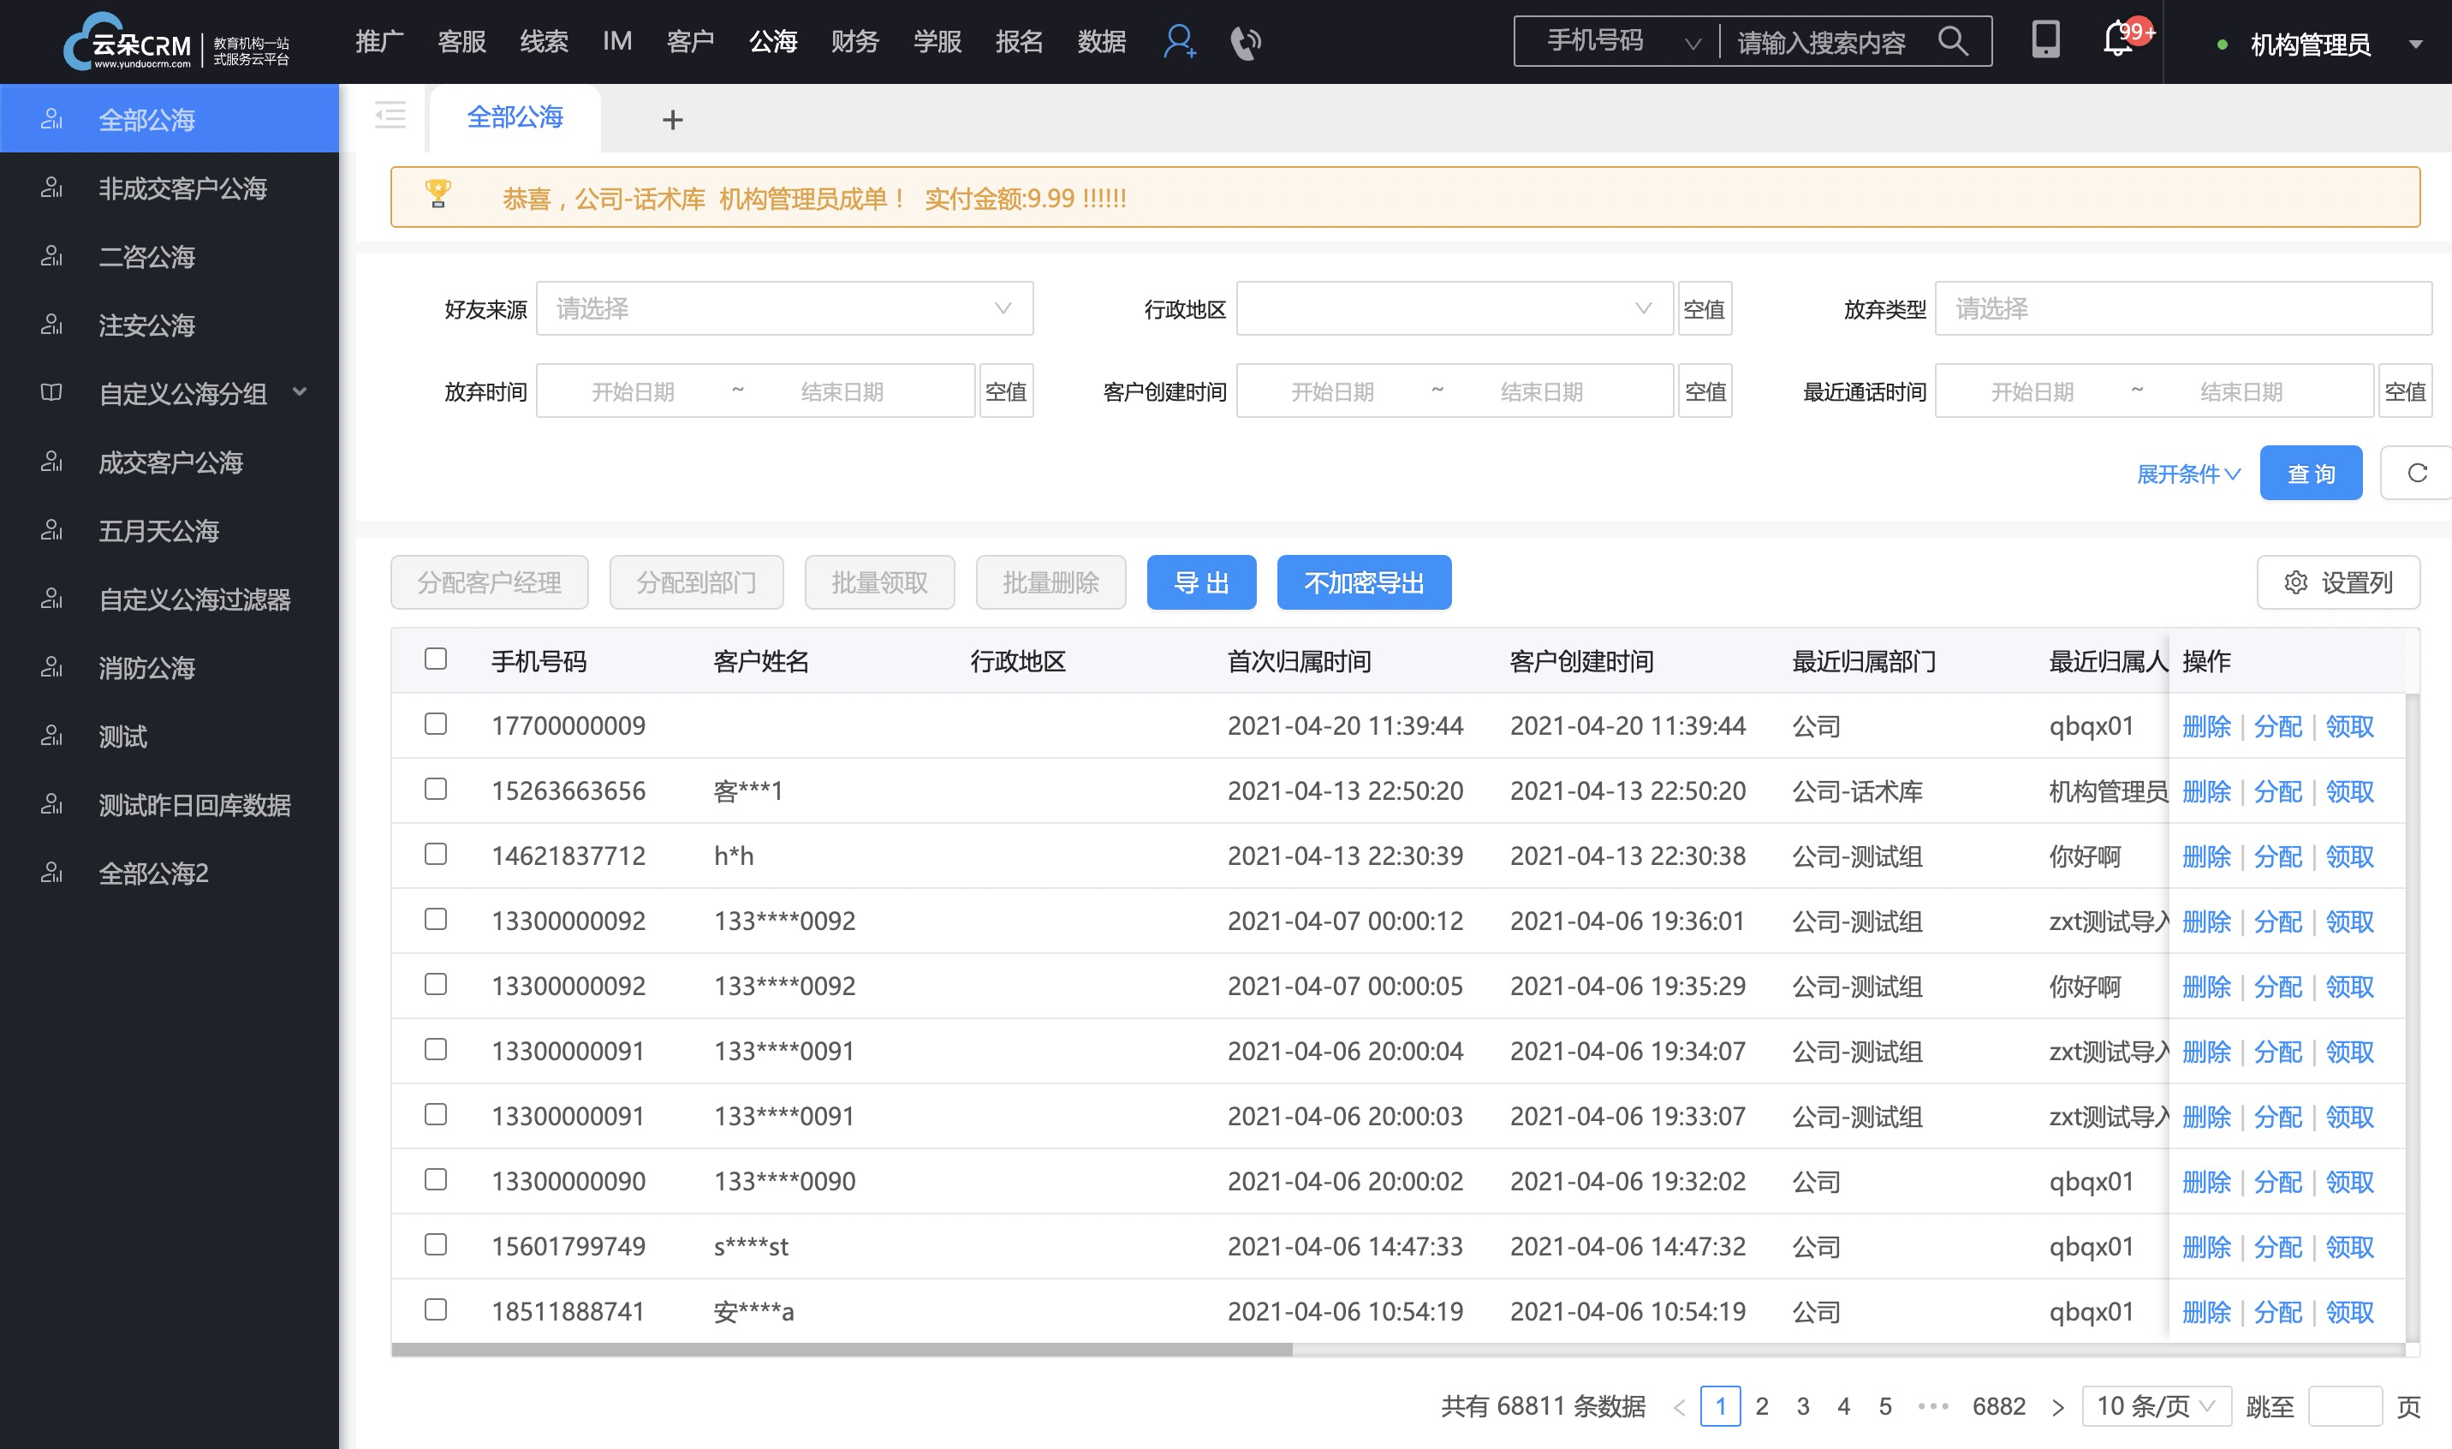The height and width of the screenshot is (1449, 2452).
Task: Click the phone/call icon in header
Action: 1245,43
